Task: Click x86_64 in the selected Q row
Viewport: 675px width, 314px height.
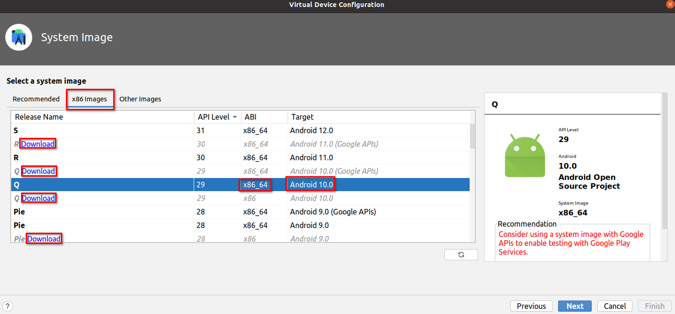Action: tap(255, 185)
